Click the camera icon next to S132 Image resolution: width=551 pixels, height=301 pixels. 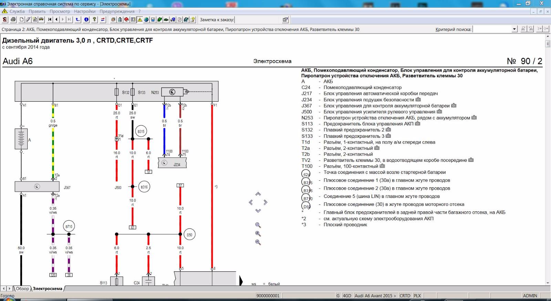pyautogui.click(x=388, y=130)
